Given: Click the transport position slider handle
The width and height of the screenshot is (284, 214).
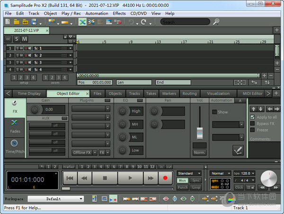Looking at the screenshot, I should click(x=66, y=188).
